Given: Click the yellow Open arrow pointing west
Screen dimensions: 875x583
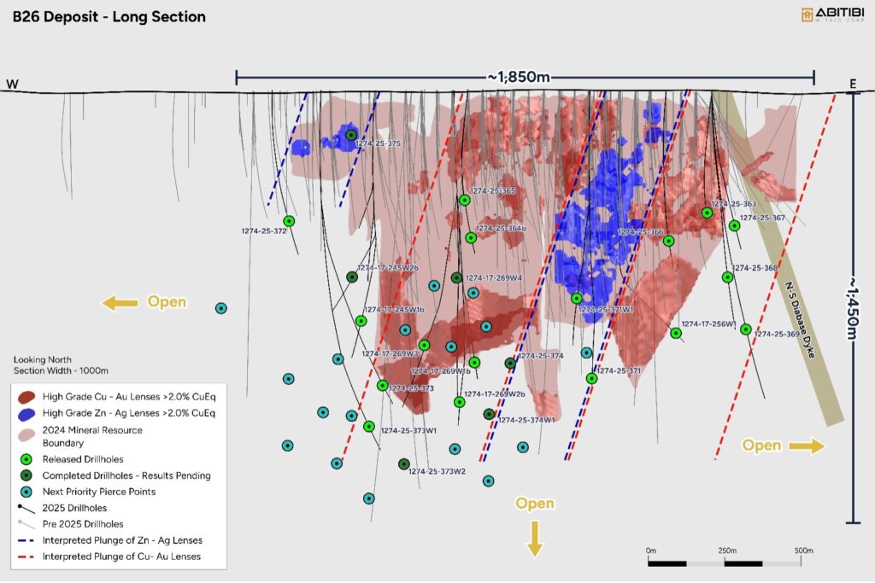Looking at the screenshot, I should (120, 302).
